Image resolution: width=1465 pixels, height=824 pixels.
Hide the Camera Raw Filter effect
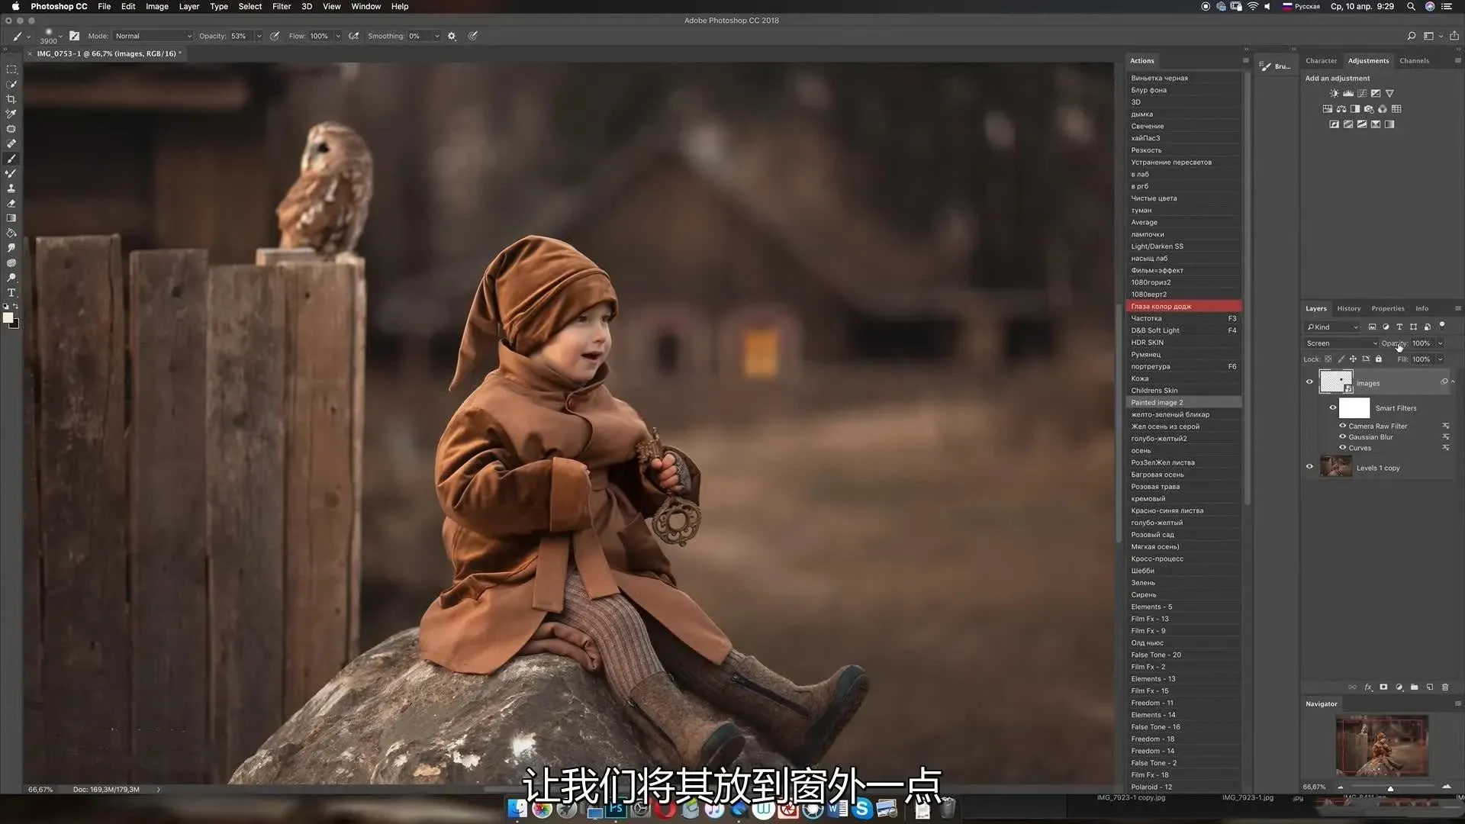coord(1342,426)
